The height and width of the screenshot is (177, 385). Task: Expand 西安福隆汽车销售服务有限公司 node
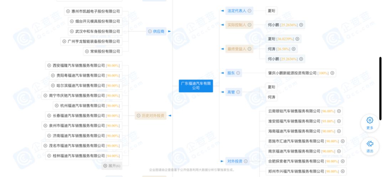click(49, 65)
